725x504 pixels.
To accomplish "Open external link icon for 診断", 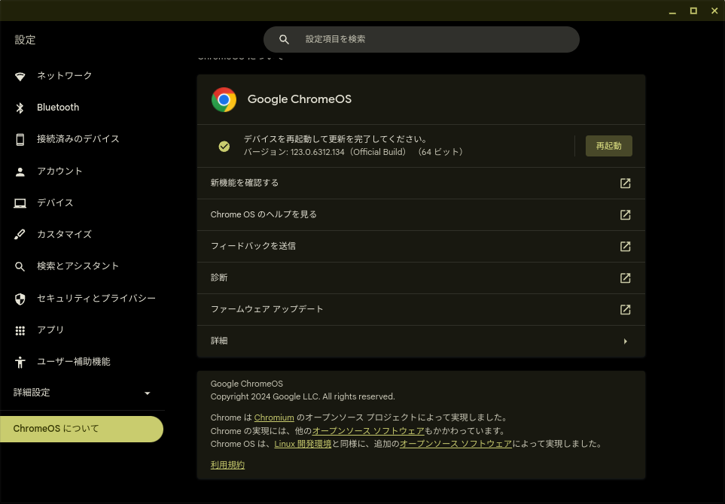I will (x=625, y=278).
